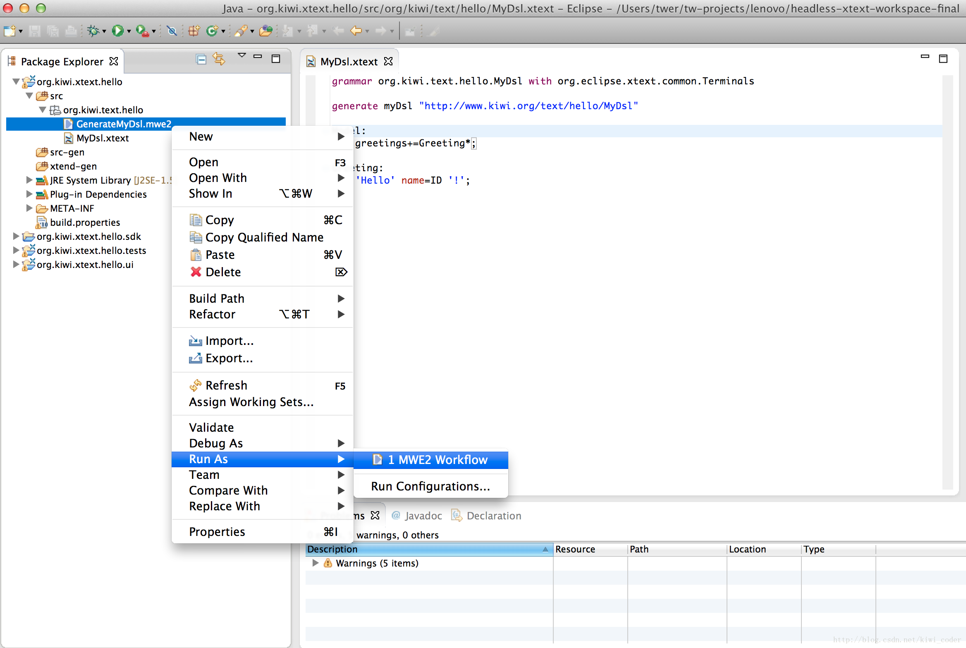
Task: Select the src-gen folder
Action: click(67, 152)
